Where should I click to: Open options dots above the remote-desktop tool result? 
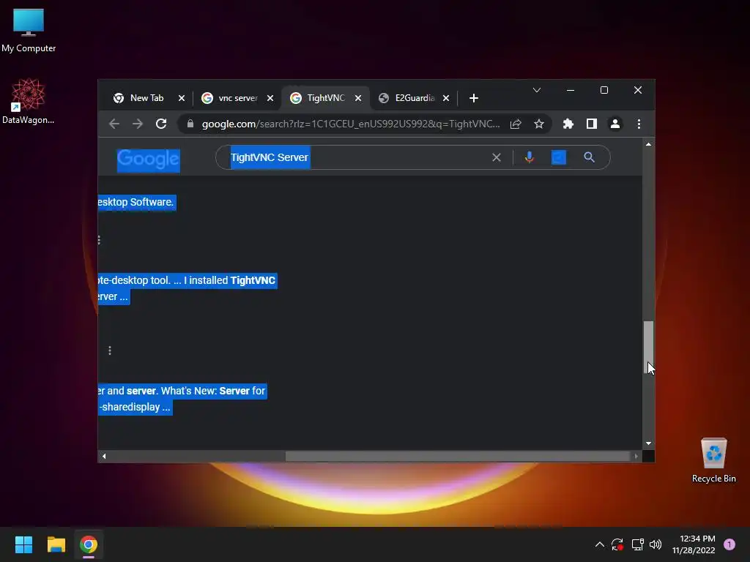coord(99,240)
